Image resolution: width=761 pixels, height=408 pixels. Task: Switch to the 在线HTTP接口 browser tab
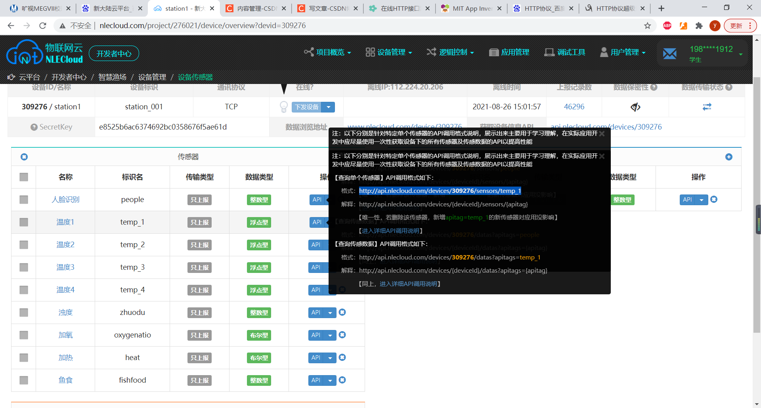(400, 8)
